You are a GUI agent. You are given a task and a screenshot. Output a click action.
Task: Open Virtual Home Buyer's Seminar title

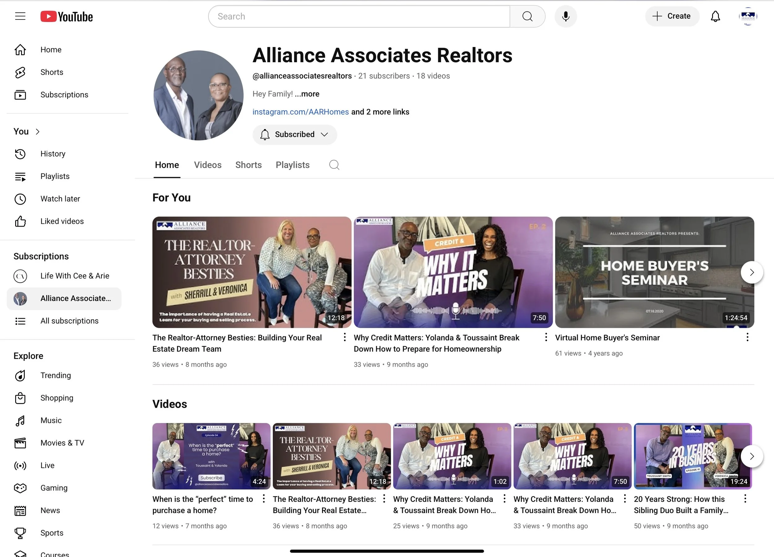[607, 337]
